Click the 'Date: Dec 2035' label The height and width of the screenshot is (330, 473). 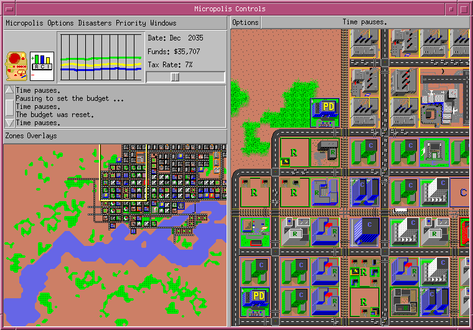176,38
